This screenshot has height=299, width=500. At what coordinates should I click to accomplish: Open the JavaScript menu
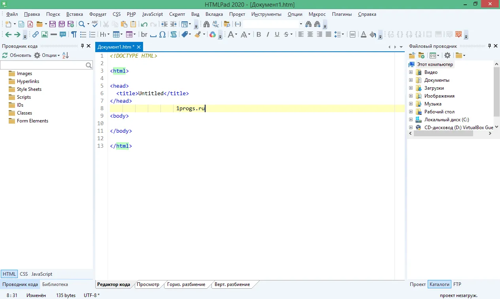pos(153,14)
